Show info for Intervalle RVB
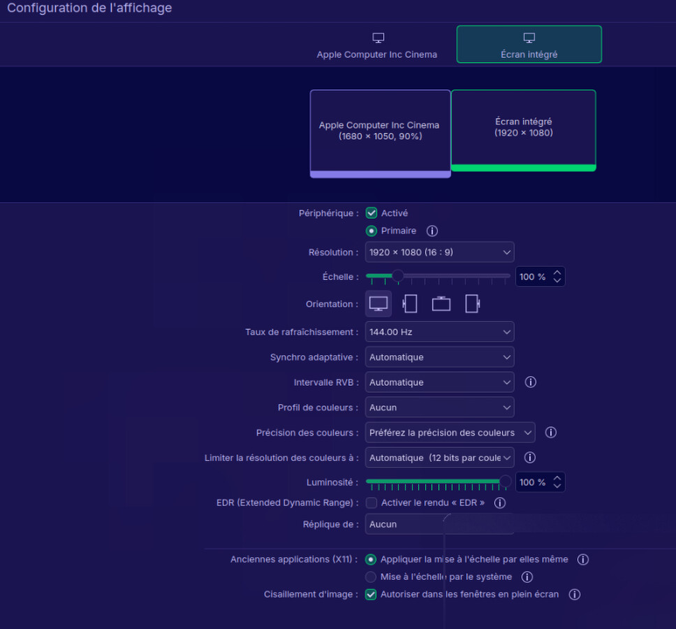Image resolution: width=676 pixels, height=629 pixels. tap(530, 382)
